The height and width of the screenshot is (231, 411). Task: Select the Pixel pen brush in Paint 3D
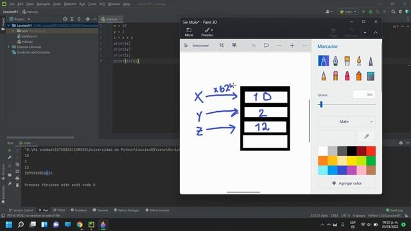(x=371, y=61)
